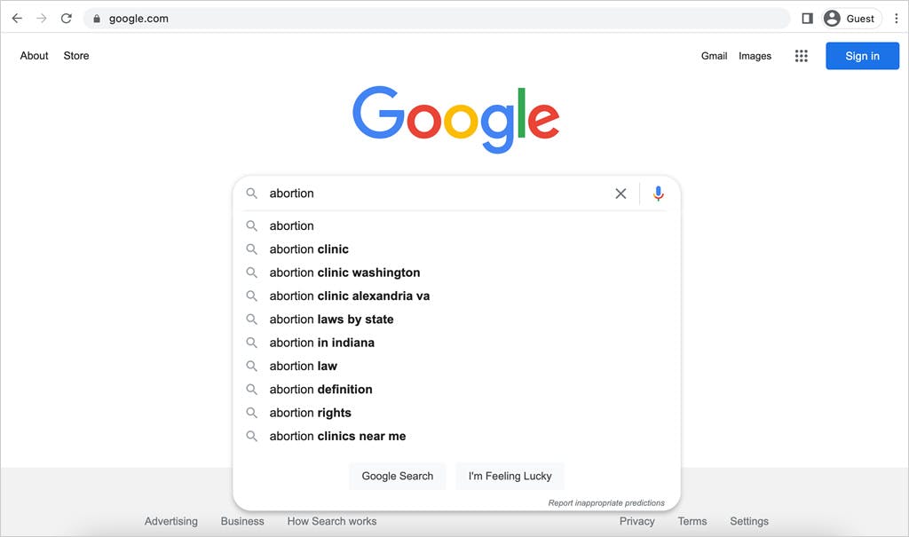Open the browser three-dot menu
The height and width of the screenshot is (537, 909).
click(897, 18)
